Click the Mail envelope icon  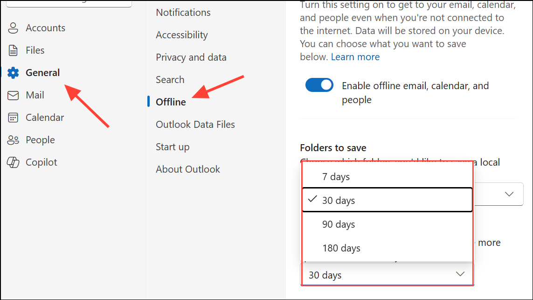(x=13, y=95)
